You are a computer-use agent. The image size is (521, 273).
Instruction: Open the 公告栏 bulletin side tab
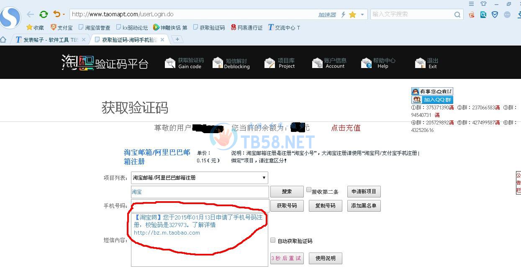point(518,182)
